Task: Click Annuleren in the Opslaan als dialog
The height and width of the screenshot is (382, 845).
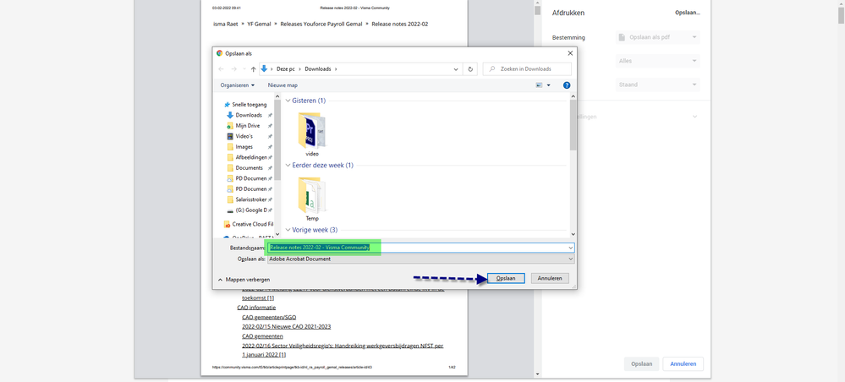Action: [550, 279]
